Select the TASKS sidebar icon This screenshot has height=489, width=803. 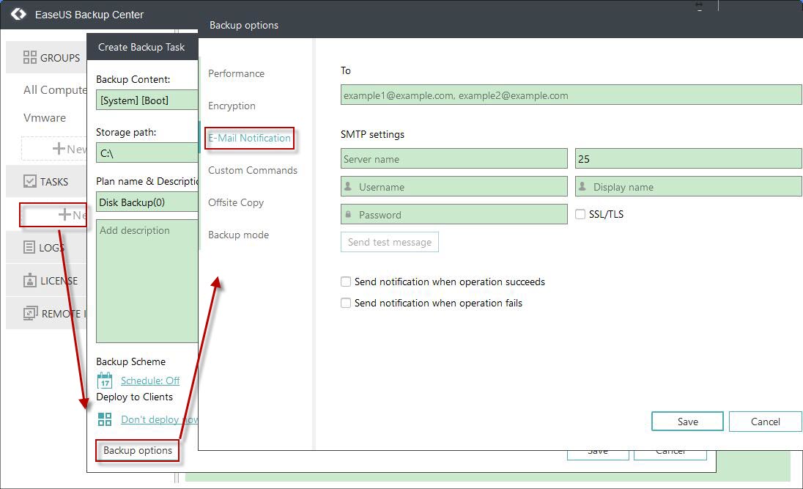tap(29, 181)
